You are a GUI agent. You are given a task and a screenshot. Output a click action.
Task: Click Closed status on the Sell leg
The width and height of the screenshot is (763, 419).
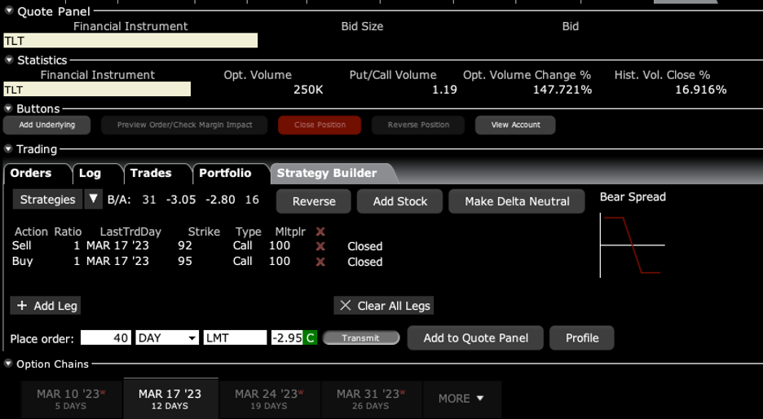click(365, 246)
